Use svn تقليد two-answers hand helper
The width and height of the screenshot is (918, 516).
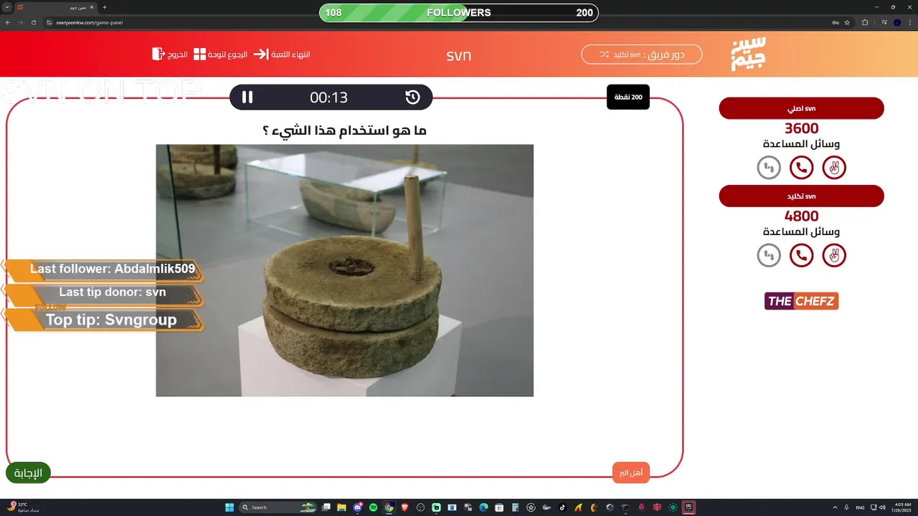834,255
